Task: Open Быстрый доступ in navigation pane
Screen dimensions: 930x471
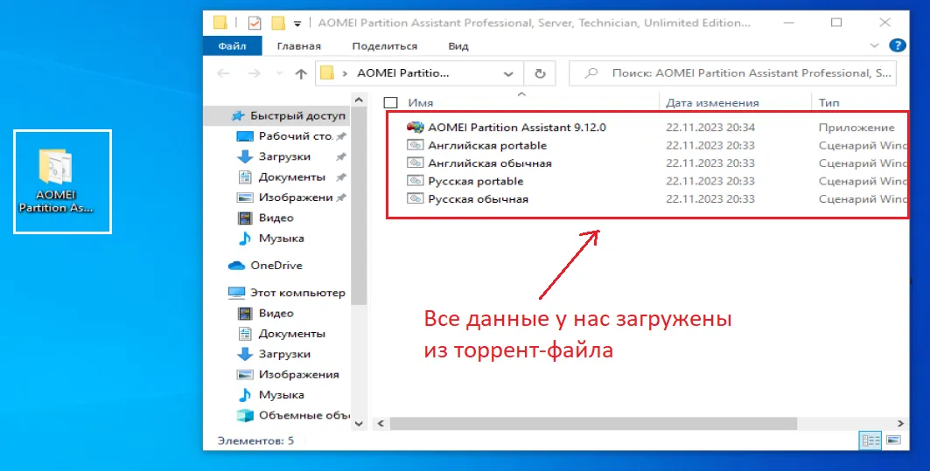Action: tap(288, 115)
